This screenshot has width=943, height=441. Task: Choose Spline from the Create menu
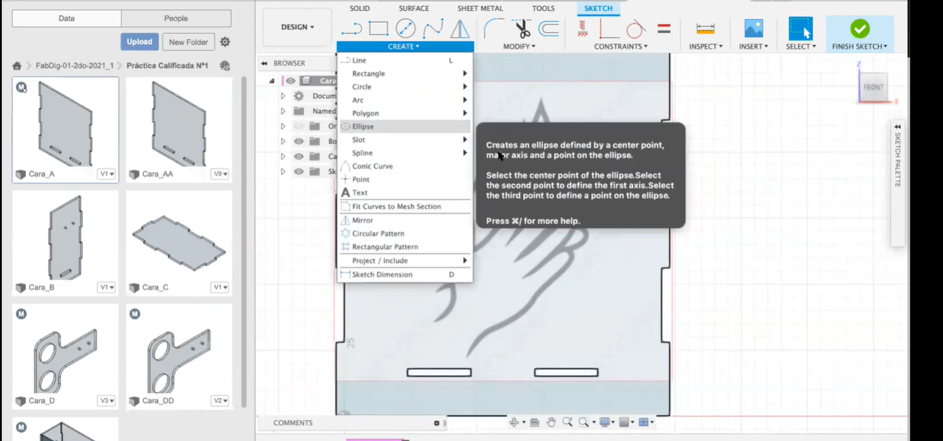pos(362,152)
